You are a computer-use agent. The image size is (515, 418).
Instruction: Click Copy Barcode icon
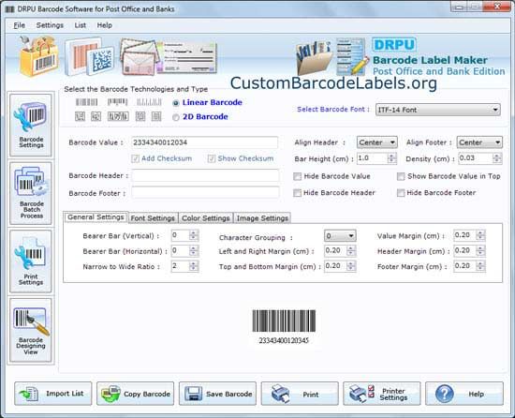(x=110, y=394)
